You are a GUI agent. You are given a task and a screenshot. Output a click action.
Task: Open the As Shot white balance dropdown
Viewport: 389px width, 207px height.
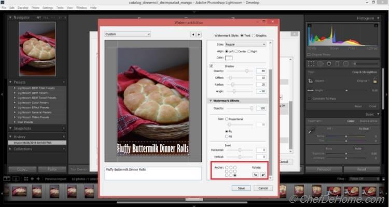[x=365, y=129]
